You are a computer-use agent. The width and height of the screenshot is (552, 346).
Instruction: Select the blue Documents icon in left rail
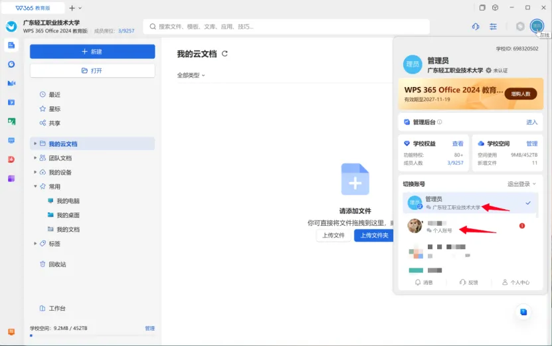click(x=11, y=45)
